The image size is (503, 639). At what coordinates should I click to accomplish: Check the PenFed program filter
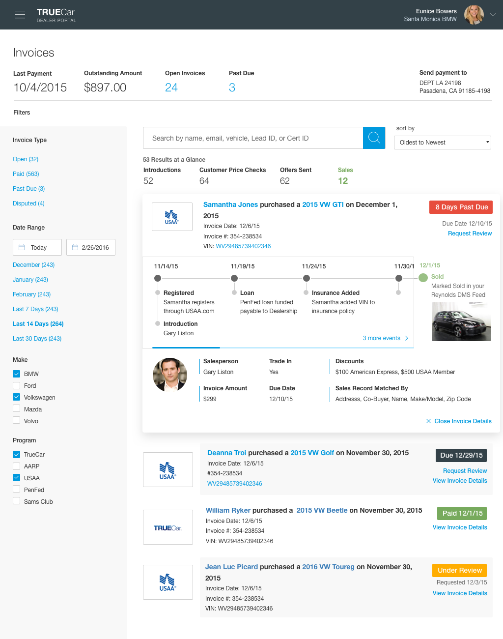click(16, 490)
